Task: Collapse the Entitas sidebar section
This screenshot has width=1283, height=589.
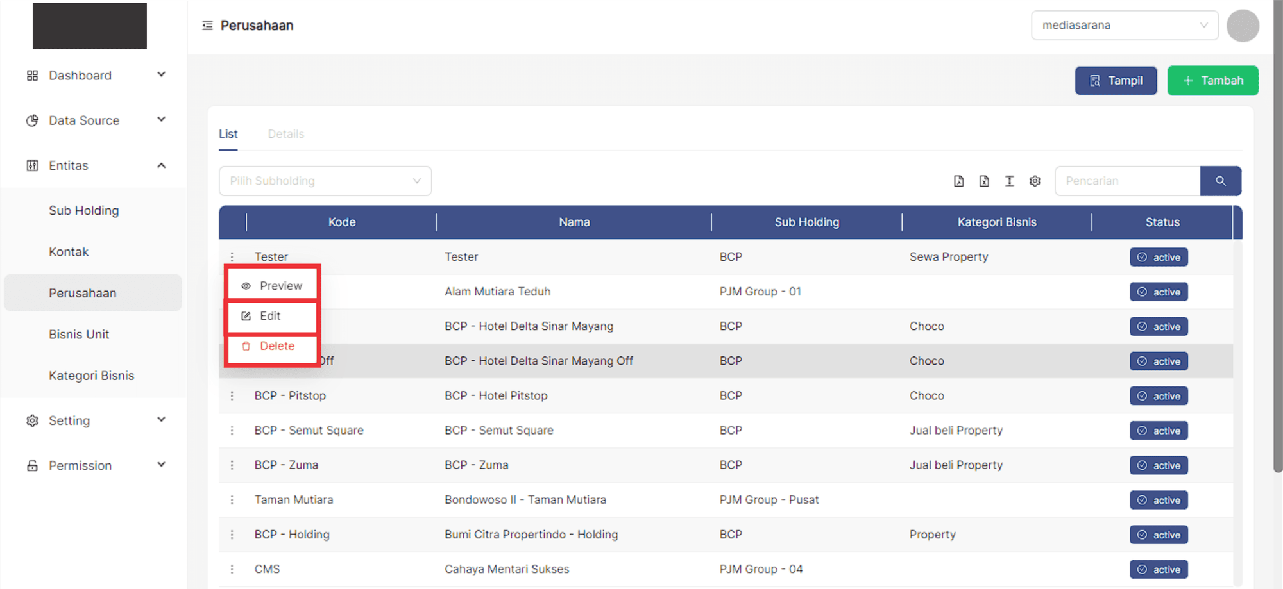Action: (161, 165)
